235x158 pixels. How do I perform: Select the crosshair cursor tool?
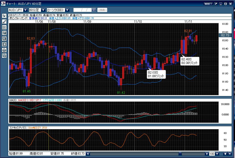tap(4, 16)
